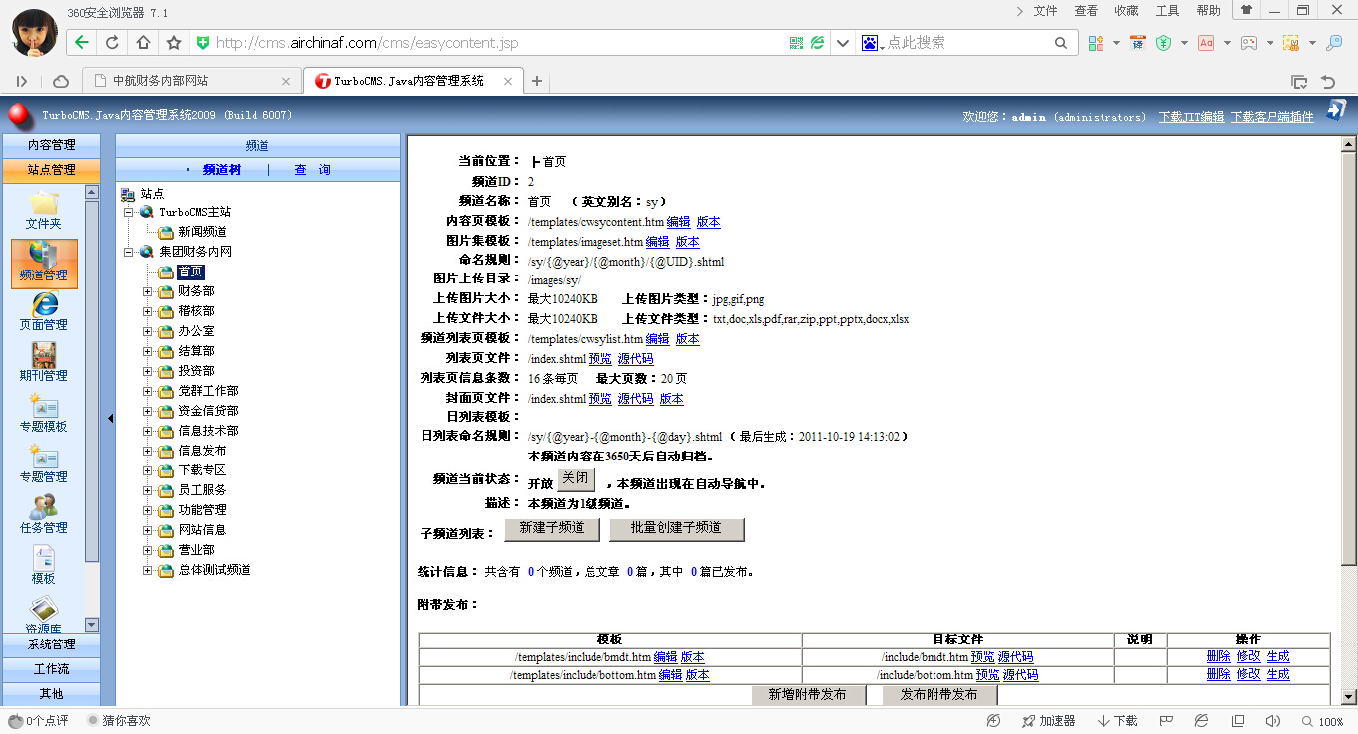Viewport: 1358px width, 734px height.
Task: Open the 模板 sidebar icon
Action: pyautogui.click(x=43, y=566)
